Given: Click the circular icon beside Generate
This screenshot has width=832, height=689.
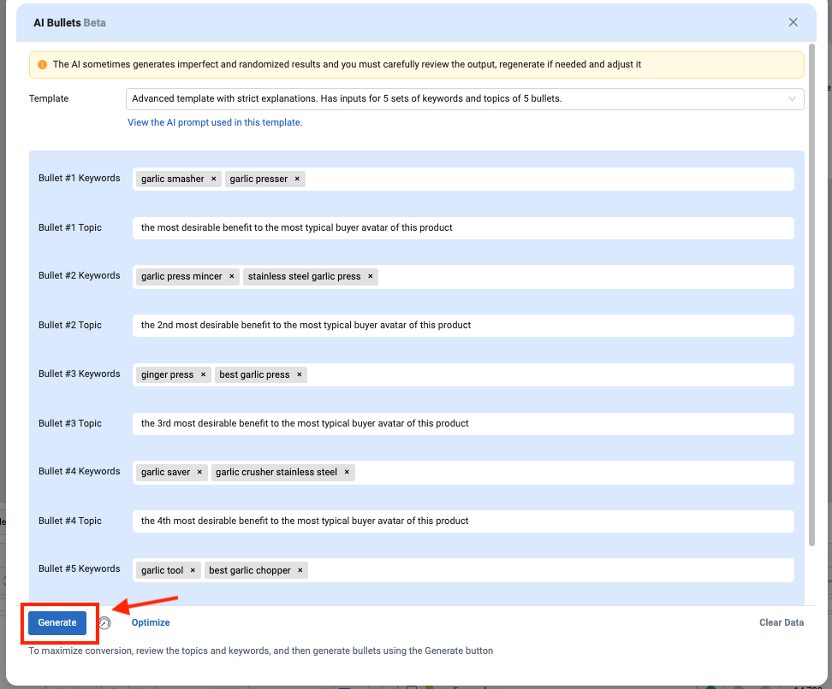Looking at the screenshot, I should pyautogui.click(x=105, y=623).
